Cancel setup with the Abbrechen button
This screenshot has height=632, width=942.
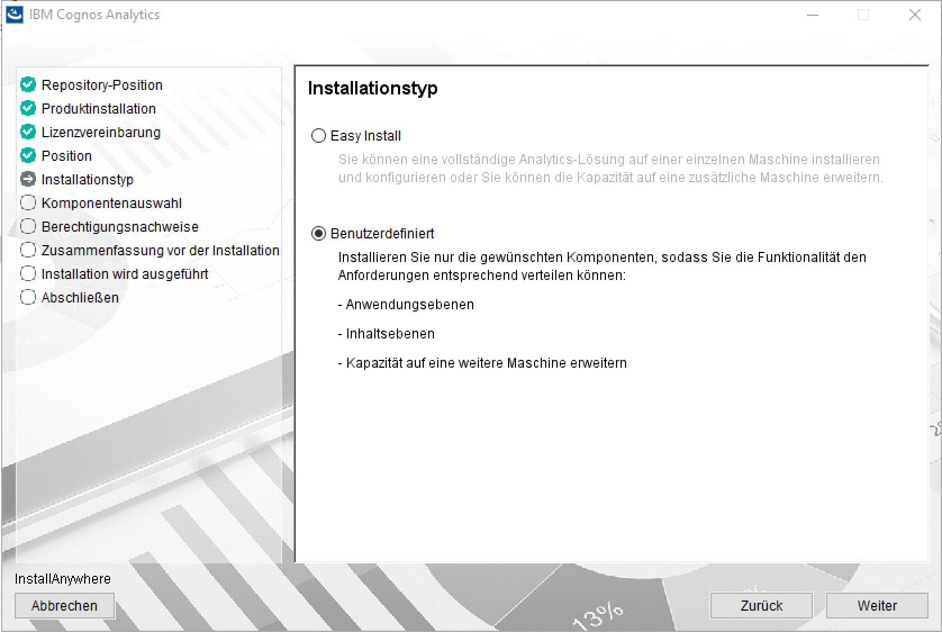click(x=65, y=606)
